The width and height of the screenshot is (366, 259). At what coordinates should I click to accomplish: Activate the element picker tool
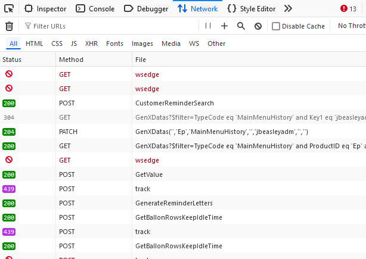[9, 9]
